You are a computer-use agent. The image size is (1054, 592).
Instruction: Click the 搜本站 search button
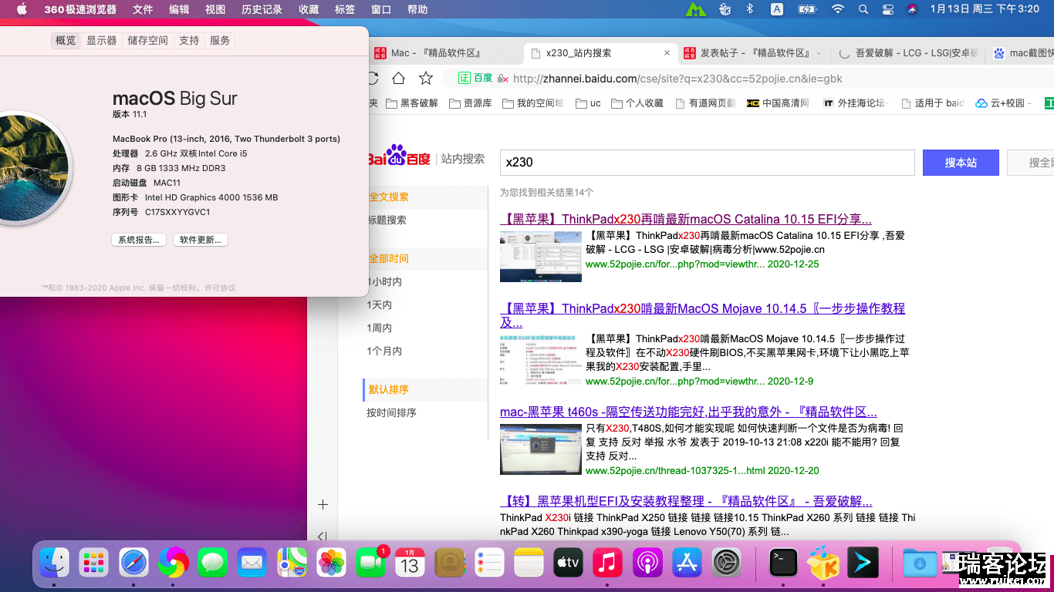tap(961, 163)
